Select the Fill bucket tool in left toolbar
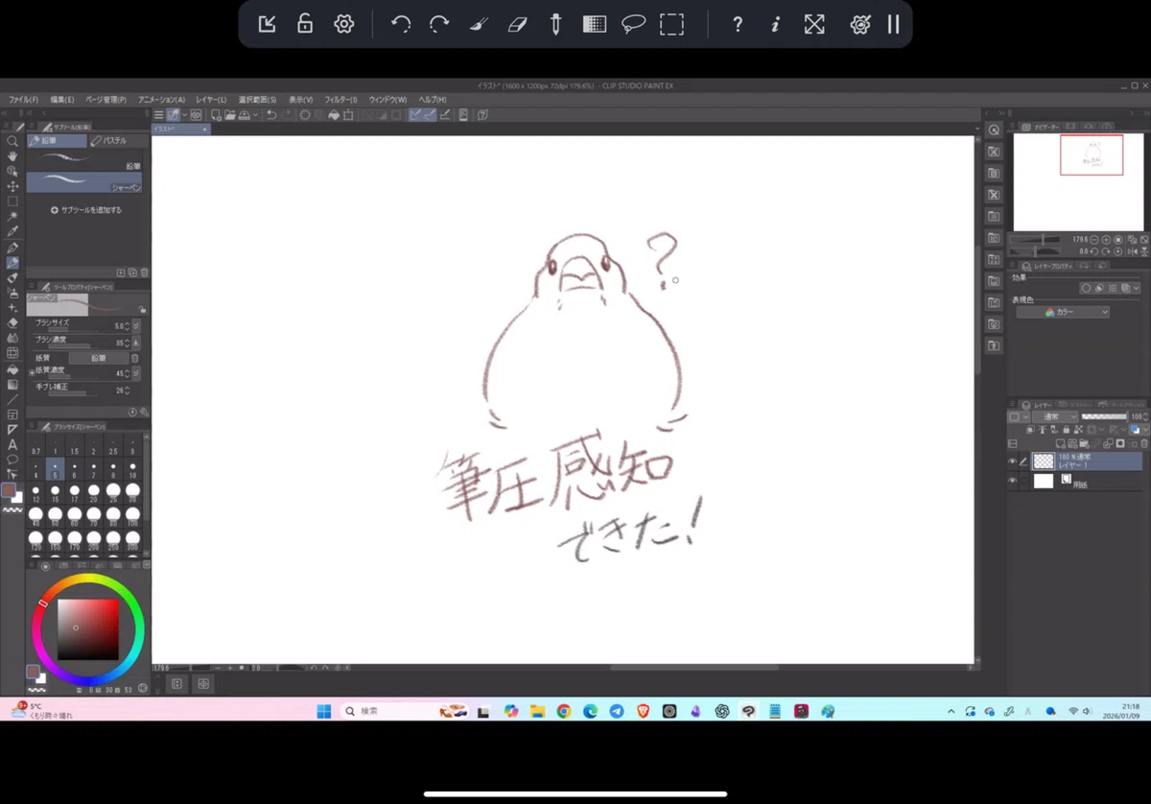The height and width of the screenshot is (804, 1151). click(12, 369)
